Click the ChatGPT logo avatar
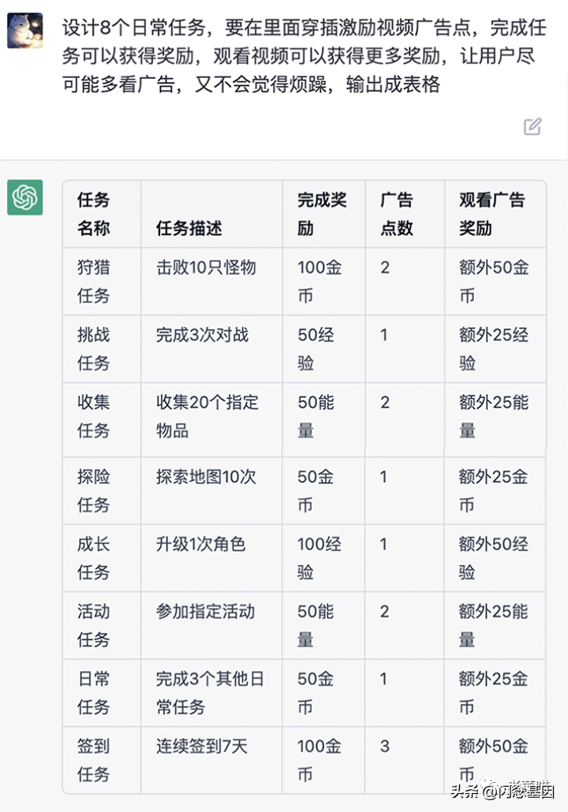Image resolution: width=568 pixels, height=812 pixels. 25,197
